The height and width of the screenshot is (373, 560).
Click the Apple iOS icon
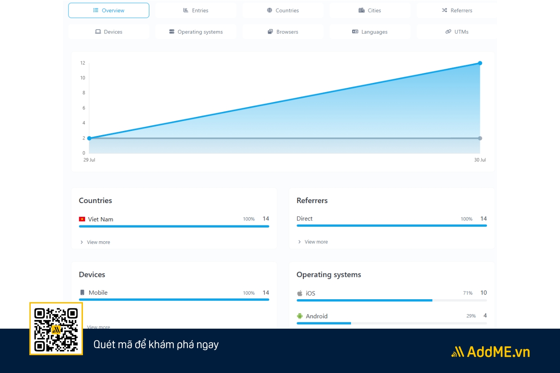pyautogui.click(x=299, y=293)
